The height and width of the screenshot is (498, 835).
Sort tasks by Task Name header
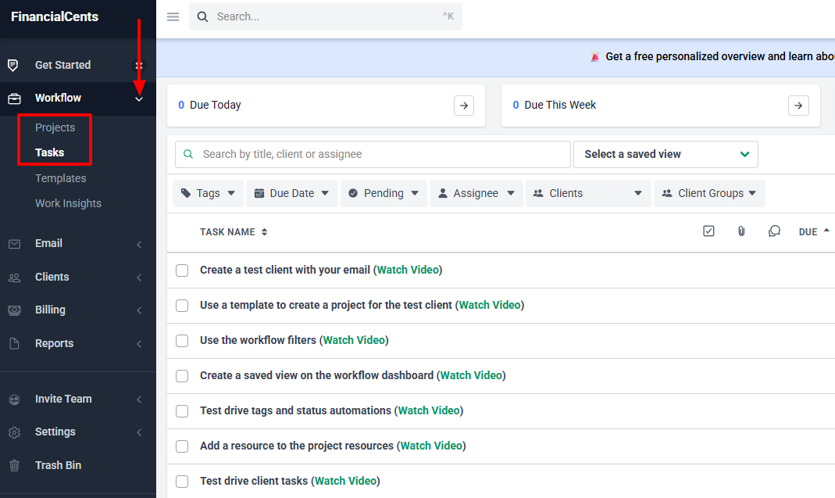pyautogui.click(x=234, y=232)
